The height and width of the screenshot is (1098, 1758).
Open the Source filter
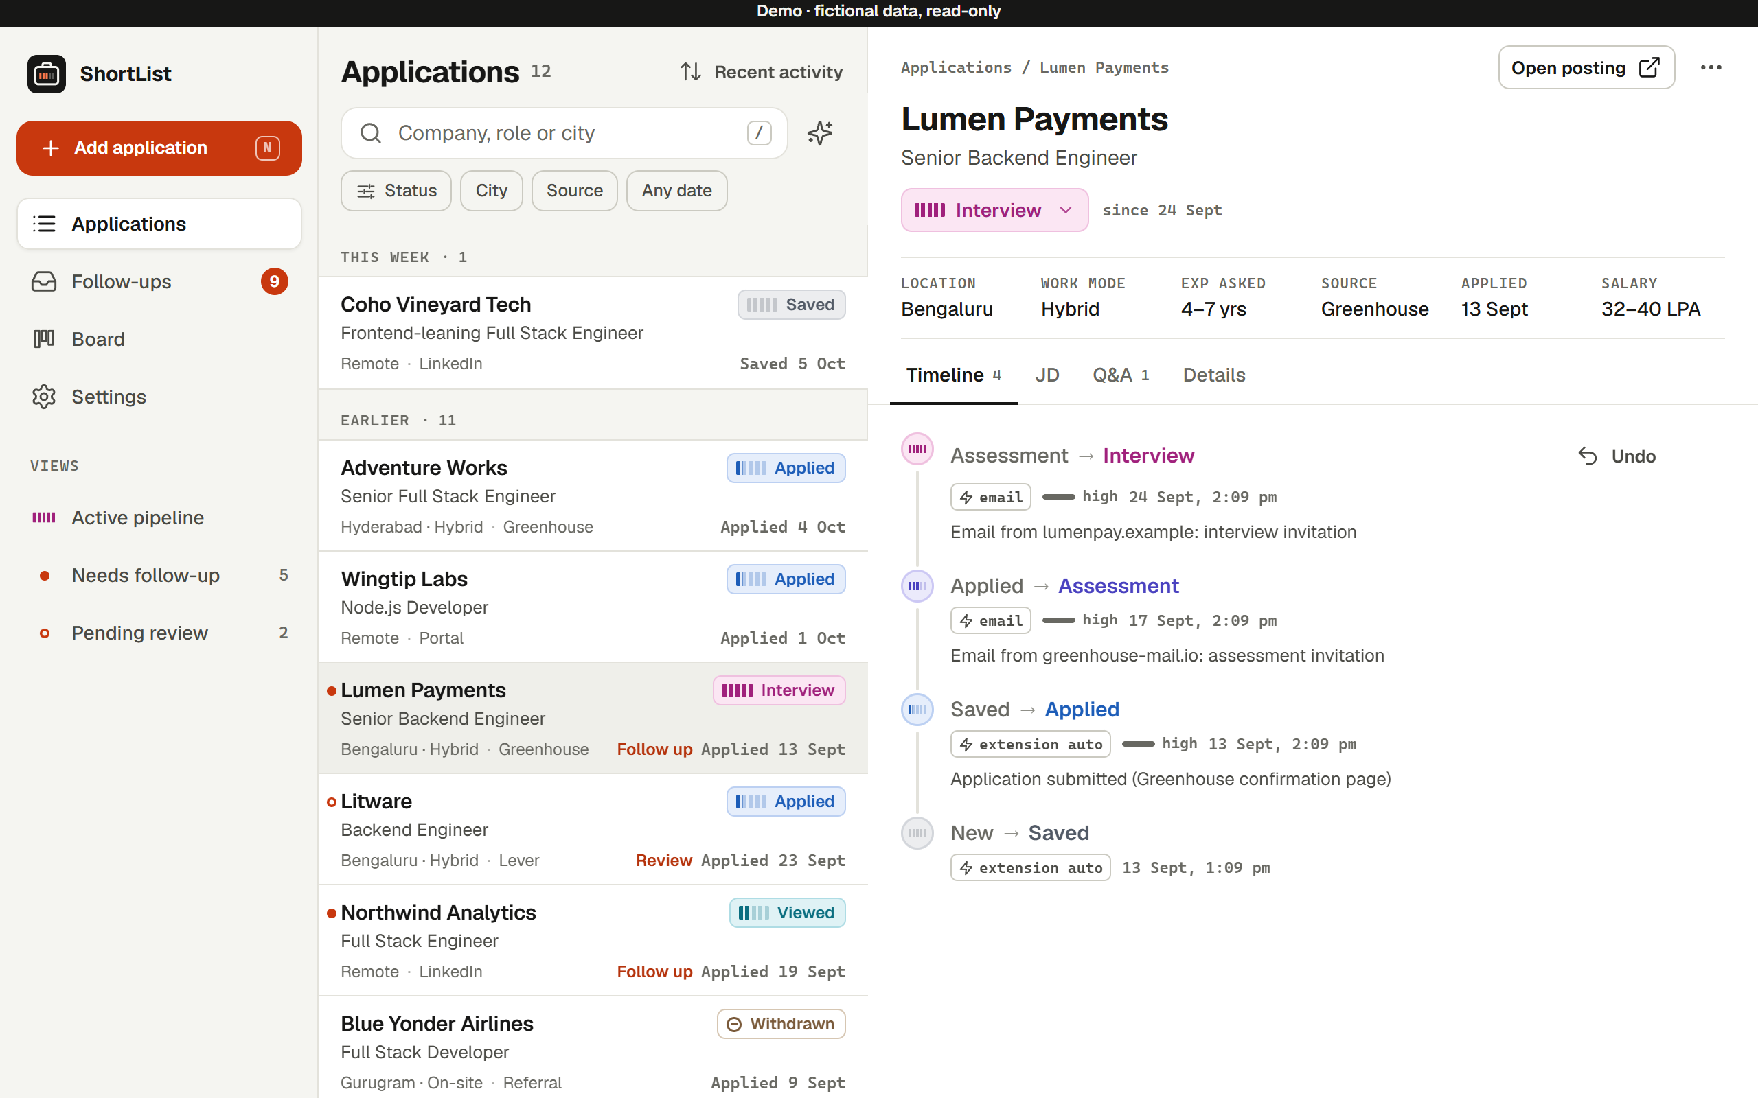(x=575, y=191)
